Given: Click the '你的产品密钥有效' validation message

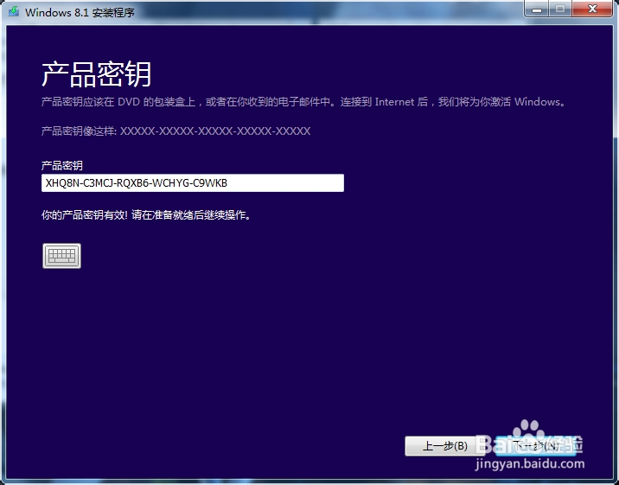Looking at the screenshot, I should click(146, 215).
